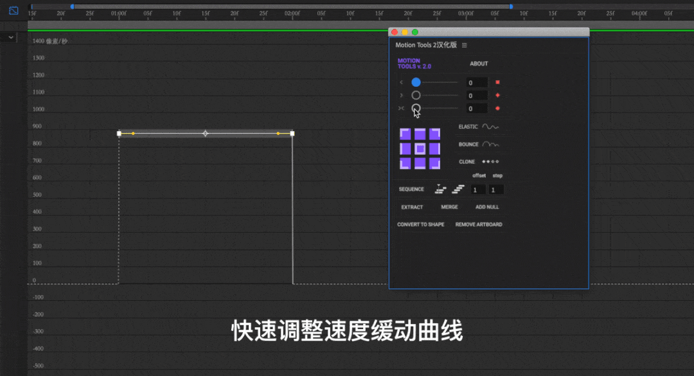Select the left keyframe on speed graph

point(119,133)
